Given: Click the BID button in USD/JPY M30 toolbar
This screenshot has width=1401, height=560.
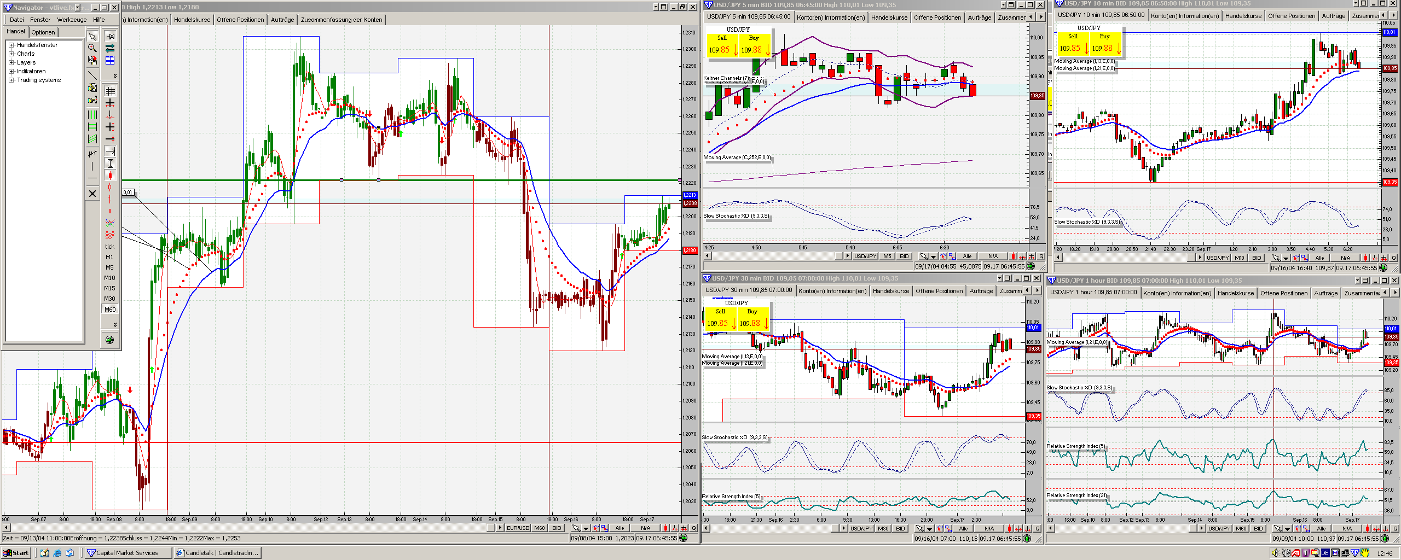Looking at the screenshot, I should [x=900, y=529].
